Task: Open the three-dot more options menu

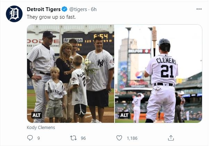Action: point(199,9)
